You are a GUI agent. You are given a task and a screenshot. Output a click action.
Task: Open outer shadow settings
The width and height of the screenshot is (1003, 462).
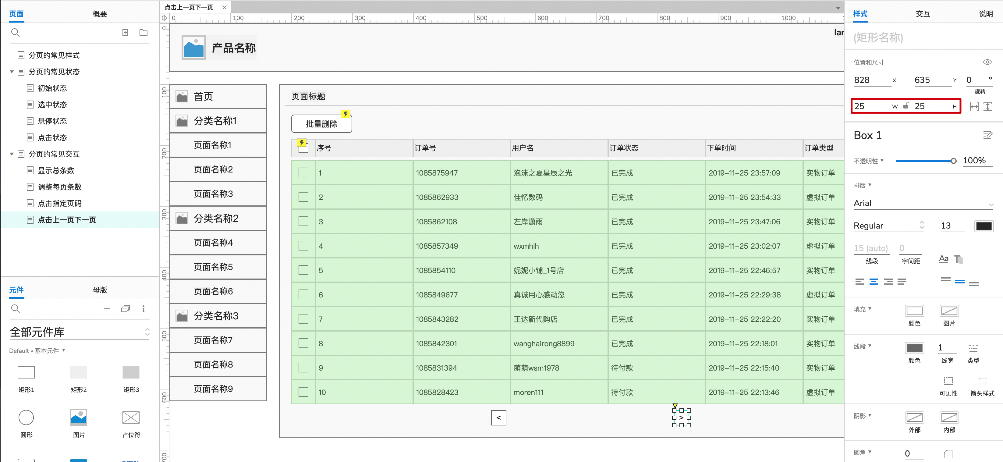coord(914,418)
